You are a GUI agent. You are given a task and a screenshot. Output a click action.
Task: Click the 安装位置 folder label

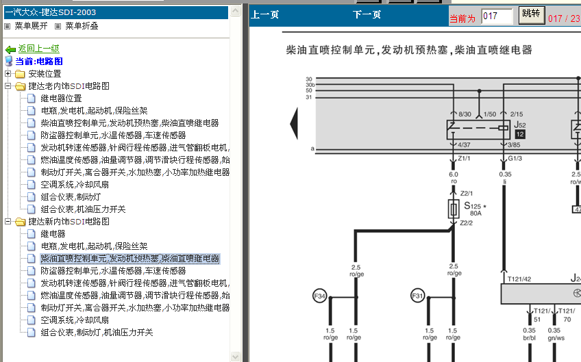point(45,74)
